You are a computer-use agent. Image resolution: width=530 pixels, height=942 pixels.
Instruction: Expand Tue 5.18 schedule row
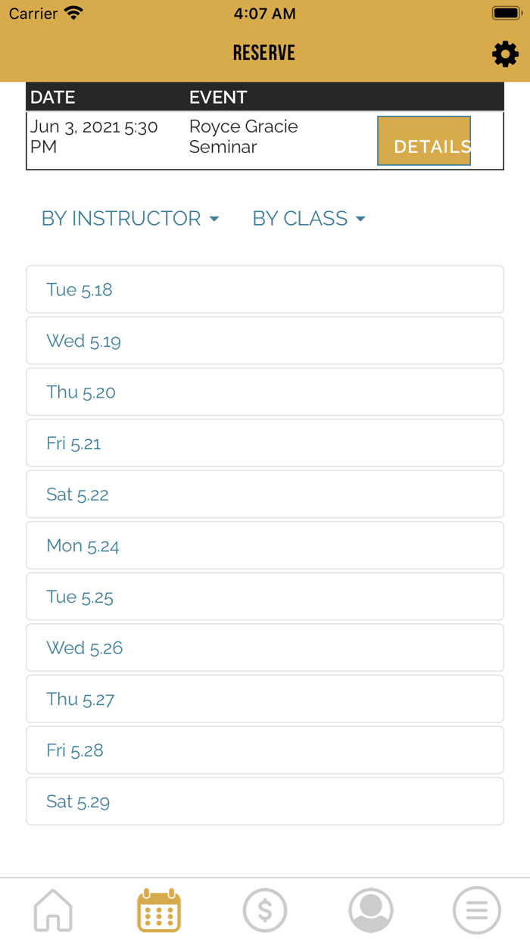(265, 289)
